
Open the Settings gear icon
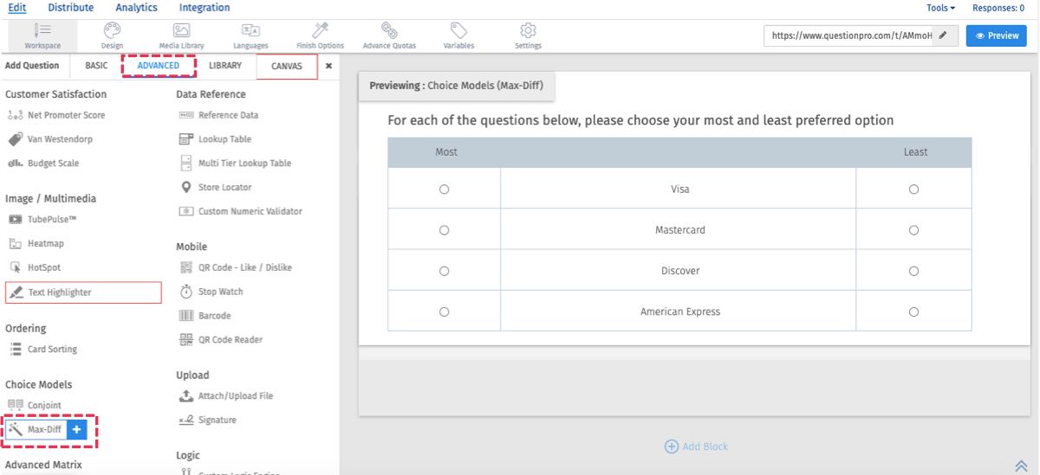528,31
